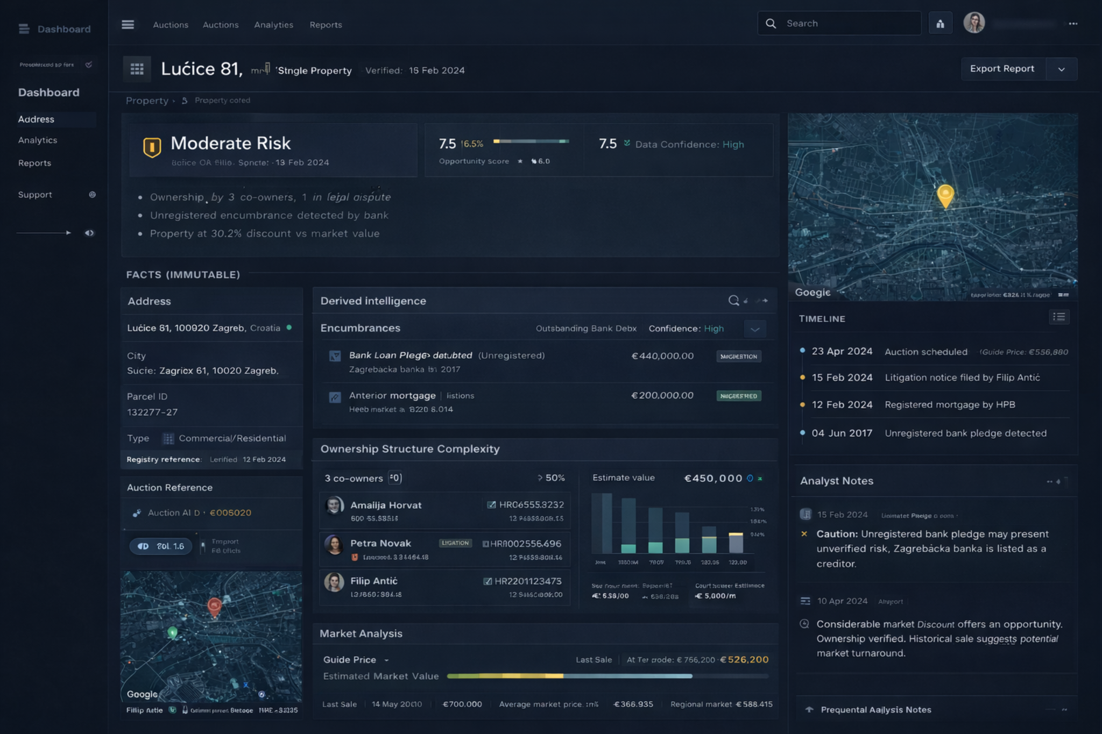Click the Export Report button
This screenshot has height=734, width=1102.
point(1002,69)
